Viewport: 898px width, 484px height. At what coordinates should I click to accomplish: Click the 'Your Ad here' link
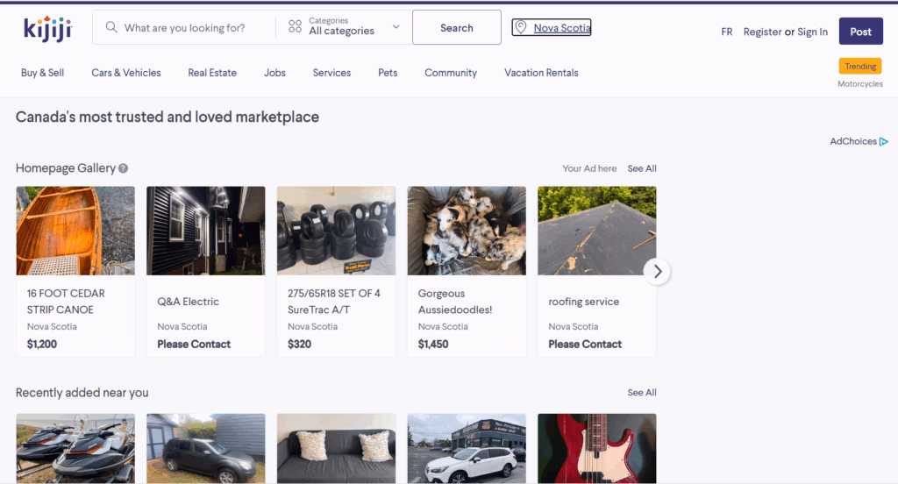(x=589, y=168)
